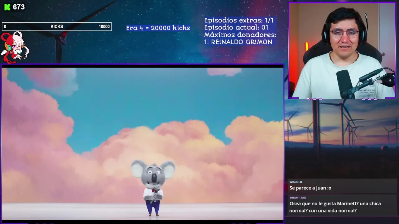Click the KICKS label in the goal bar
The width and height of the screenshot is (399, 224).
(57, 27)
